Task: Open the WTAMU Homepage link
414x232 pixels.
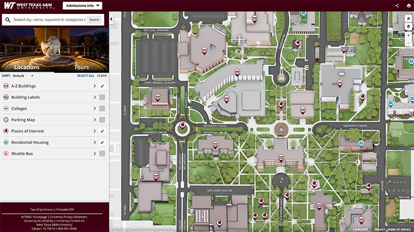Action: coord(34,217)
